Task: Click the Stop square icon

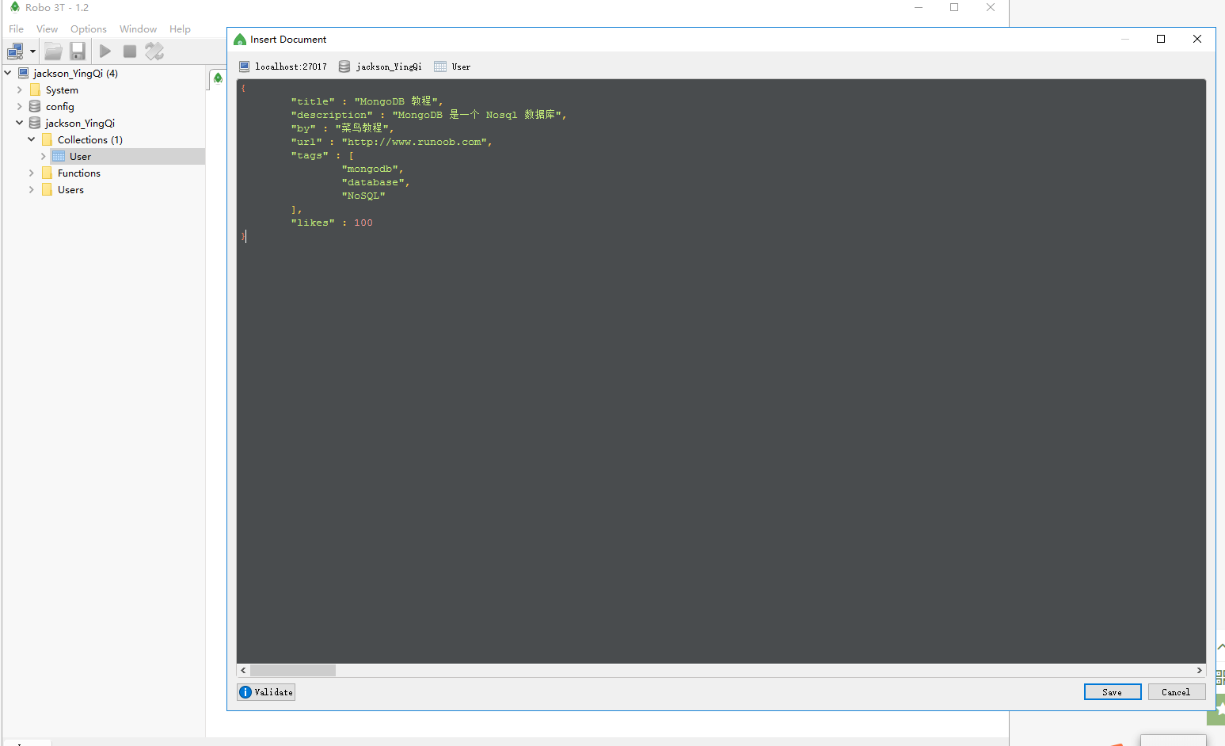Action: (x=130, y=51)
